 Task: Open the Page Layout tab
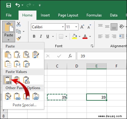(68, 15)
